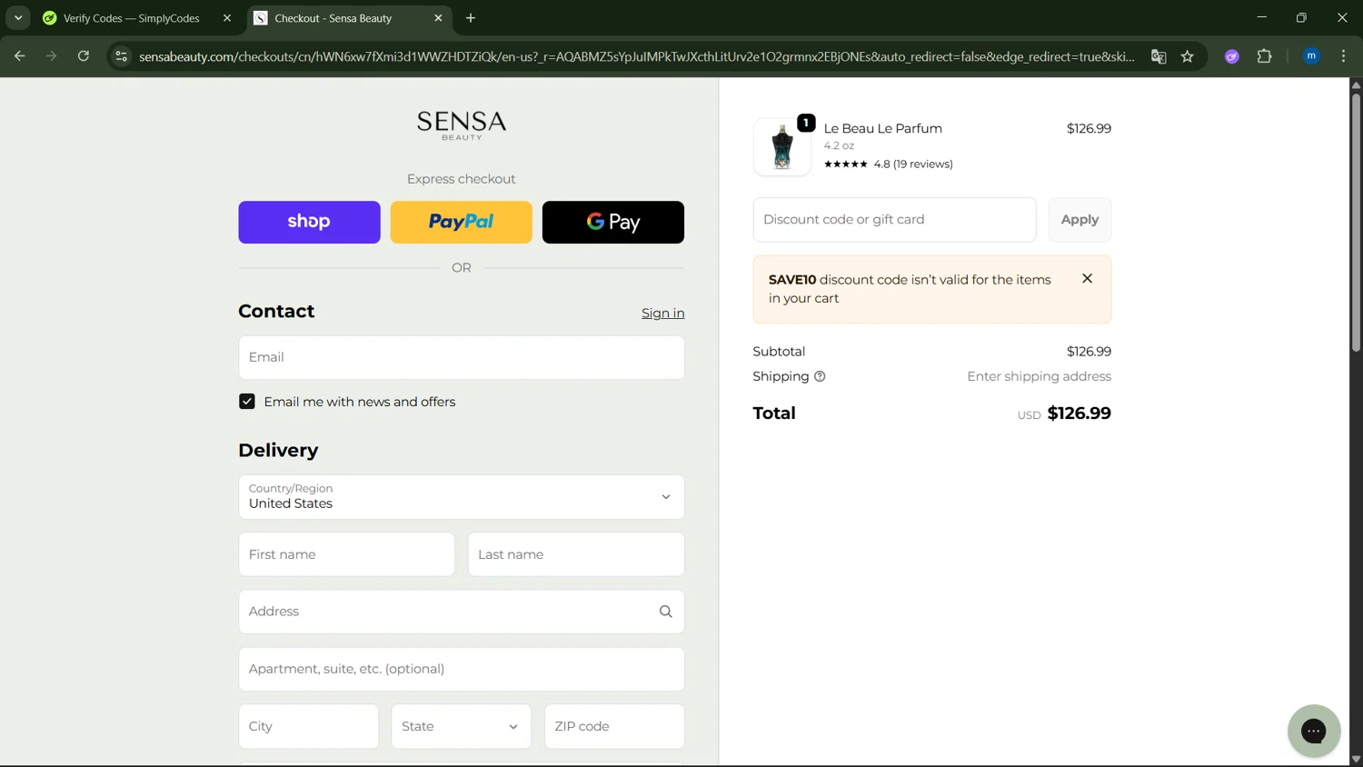This screenshot has height=767, width=1363.
Task: Click the address bar URL
Action: point(636,56)
